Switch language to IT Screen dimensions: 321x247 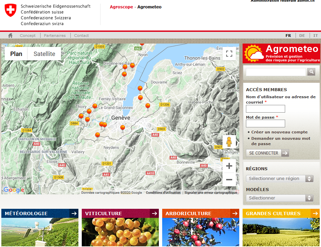pyautogui.click(x=316, y=36)
